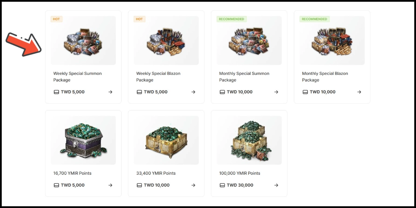
Task: Click RECOMMENDED badge on Monthly Special Summon card
Action: [232, 19]
